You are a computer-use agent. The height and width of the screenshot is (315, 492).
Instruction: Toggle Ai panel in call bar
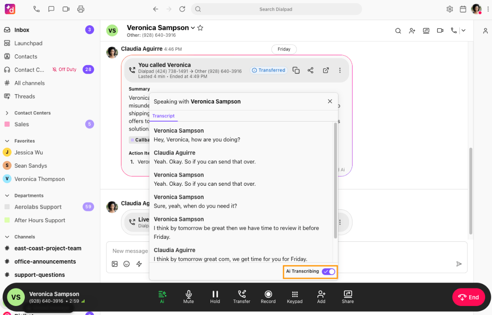tap(162, 297)
